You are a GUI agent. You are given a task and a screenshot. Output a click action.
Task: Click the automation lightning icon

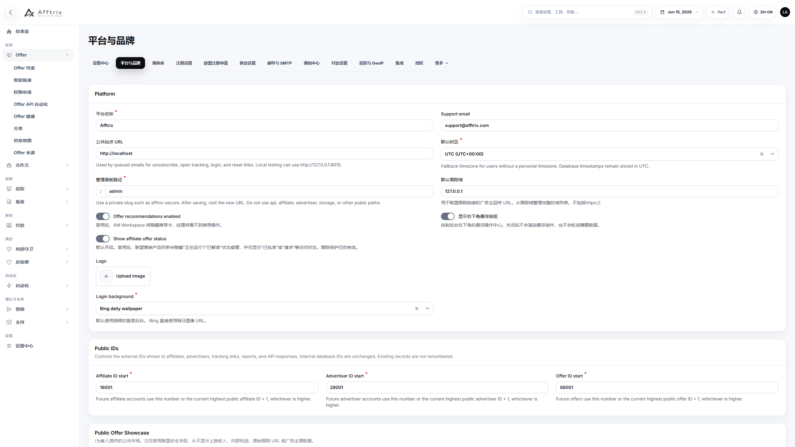[9, 286]
